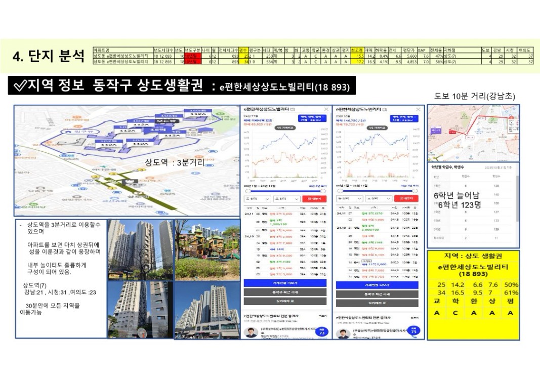Click the start handle of right panel date slider
The image size is (540, 381).
[x=340, y=191]
